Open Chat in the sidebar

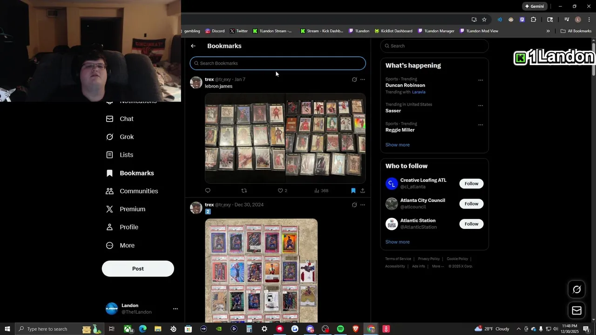click(120, 119)
